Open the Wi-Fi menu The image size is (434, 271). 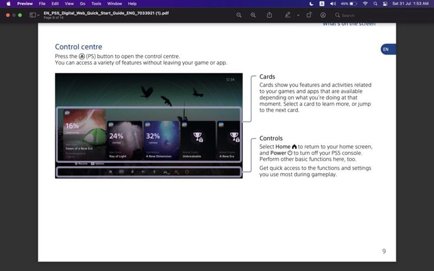tap(365, 4)
